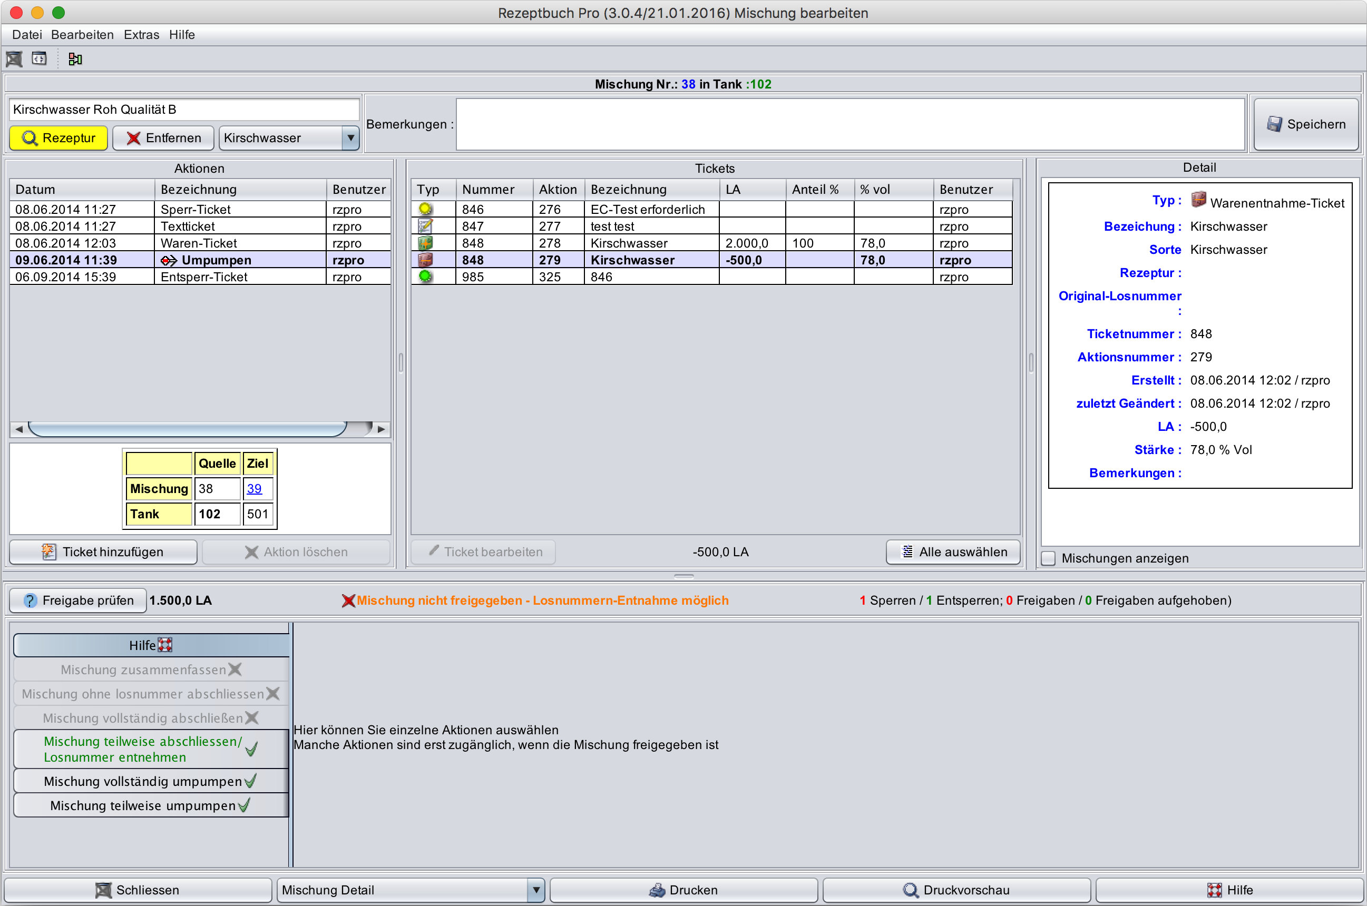Toggle the Mischungen anzeigen checkbox
Viewport: 1367px width, 906px height.
1049,559
